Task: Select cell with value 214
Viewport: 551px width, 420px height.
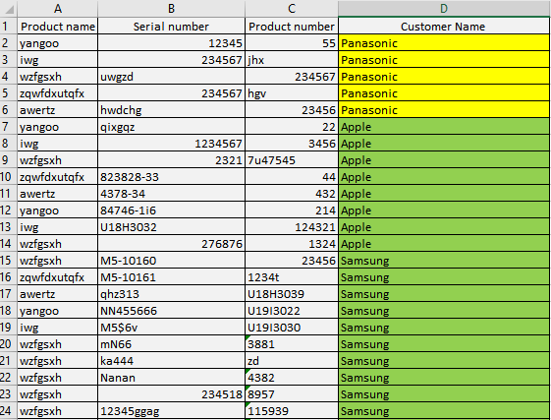Action: click(x=292, y=210)
